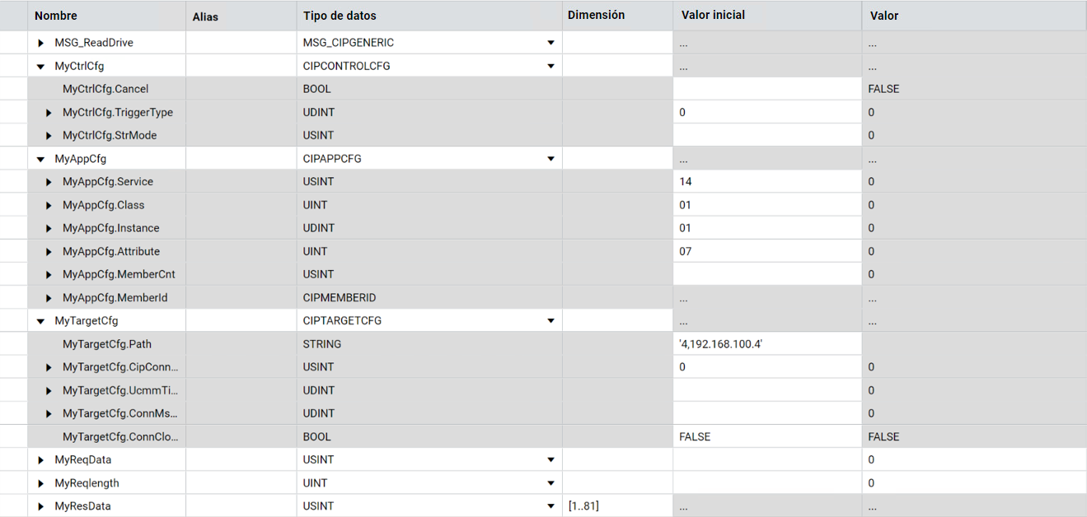Expand MyCtrlCfg.TriggerType member arrow
Image resolution: width=1087 pixels, height=517 pixels.
[49, 113]
